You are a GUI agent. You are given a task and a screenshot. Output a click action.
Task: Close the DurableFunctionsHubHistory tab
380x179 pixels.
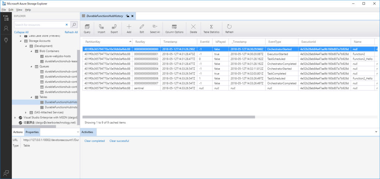click(x=132, y=16)
